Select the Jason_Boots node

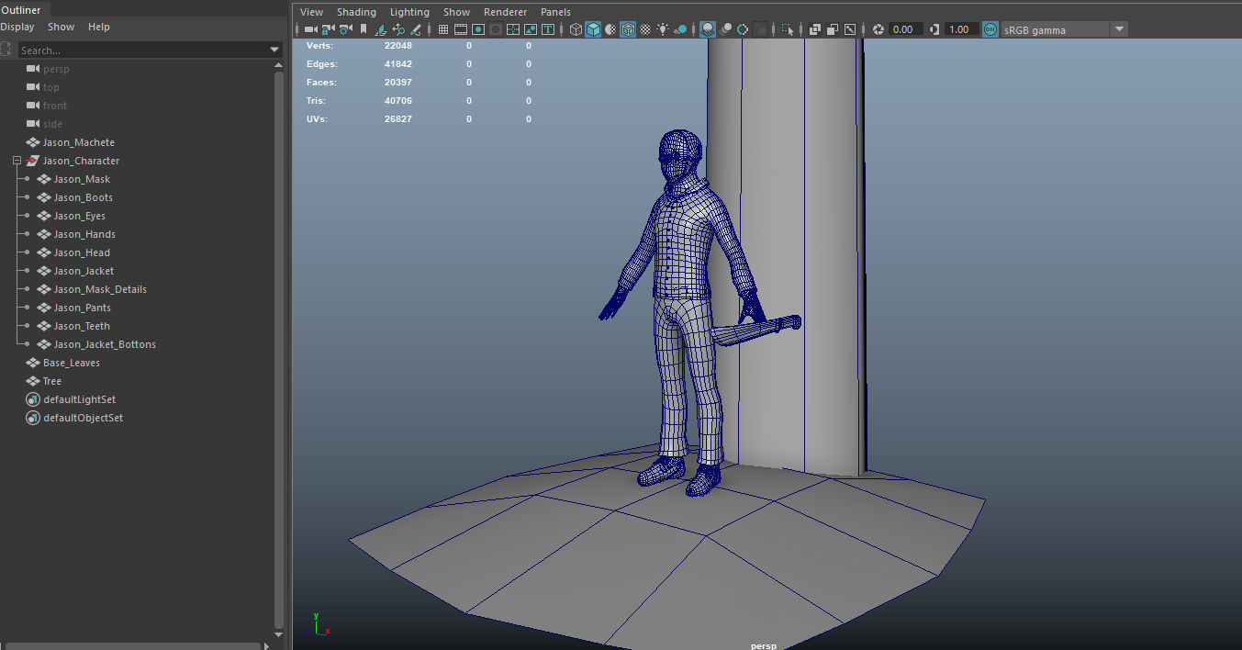[x=84, y=197]
